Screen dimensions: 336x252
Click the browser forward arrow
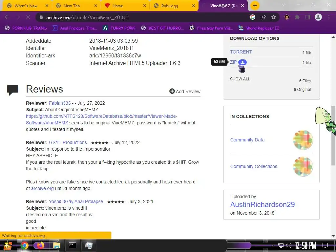point(18,17)
